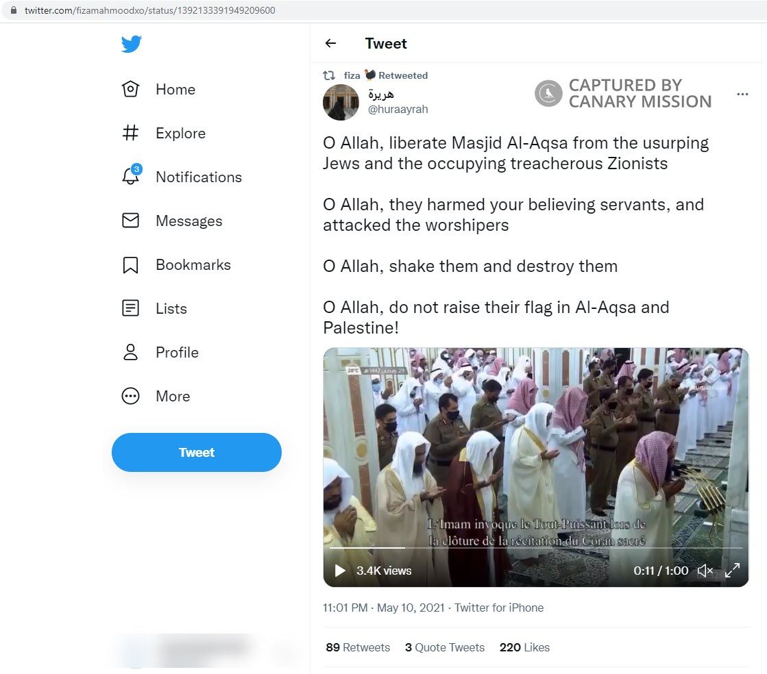The width and height of the screenshot is (767, 674).
Task: Open the Home feed
Action: pos(175,89)
